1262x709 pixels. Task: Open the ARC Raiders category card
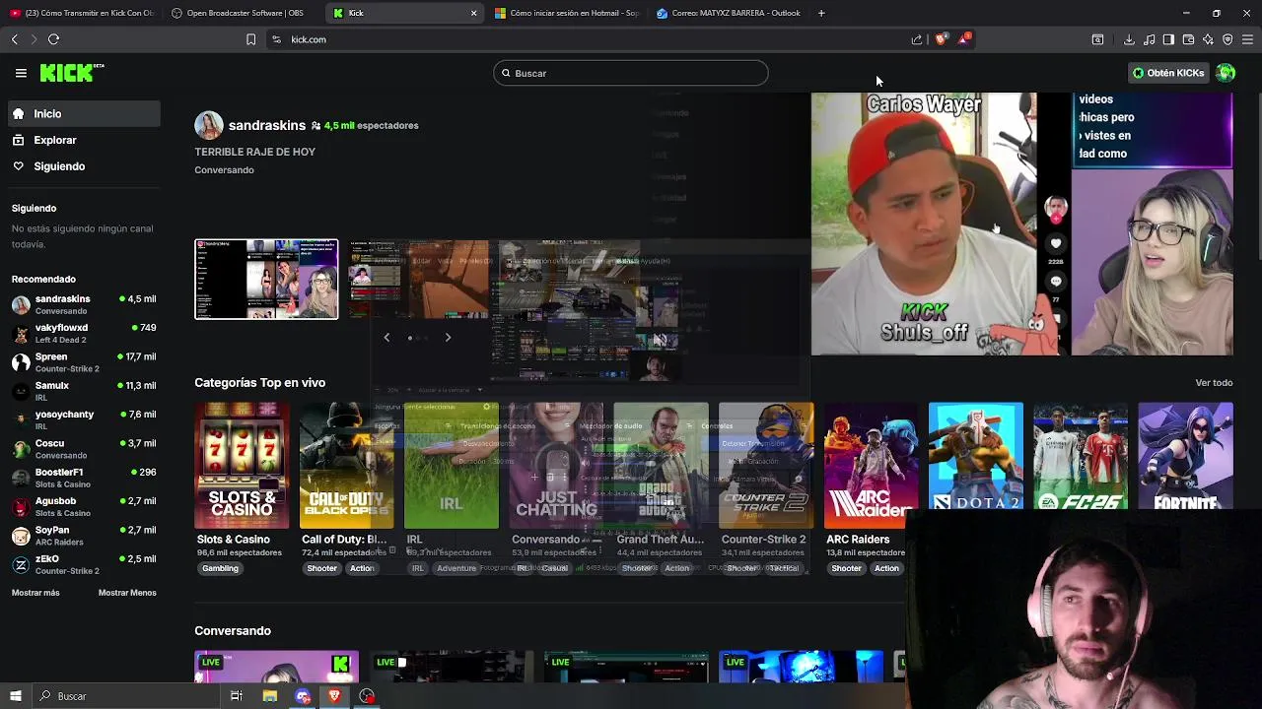(x=871, y=466)
